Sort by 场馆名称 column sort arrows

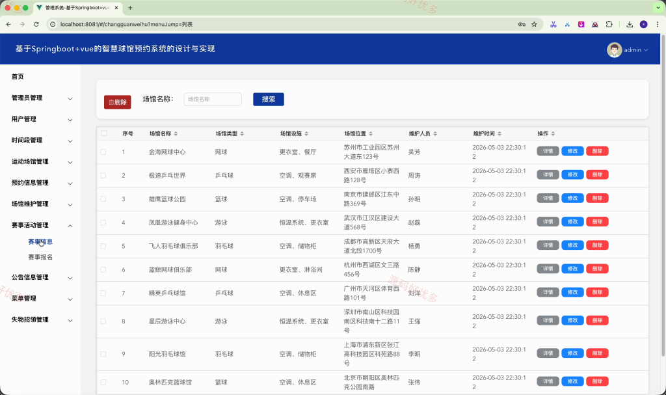pos(176,133)
